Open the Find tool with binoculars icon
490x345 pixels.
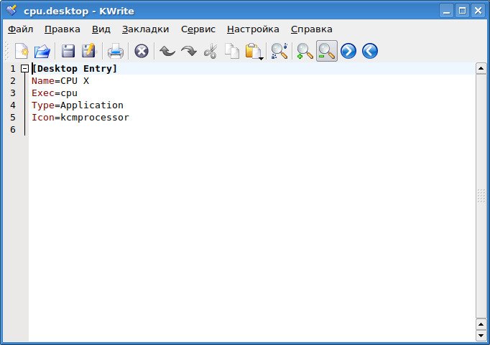(x=279, y=51)
